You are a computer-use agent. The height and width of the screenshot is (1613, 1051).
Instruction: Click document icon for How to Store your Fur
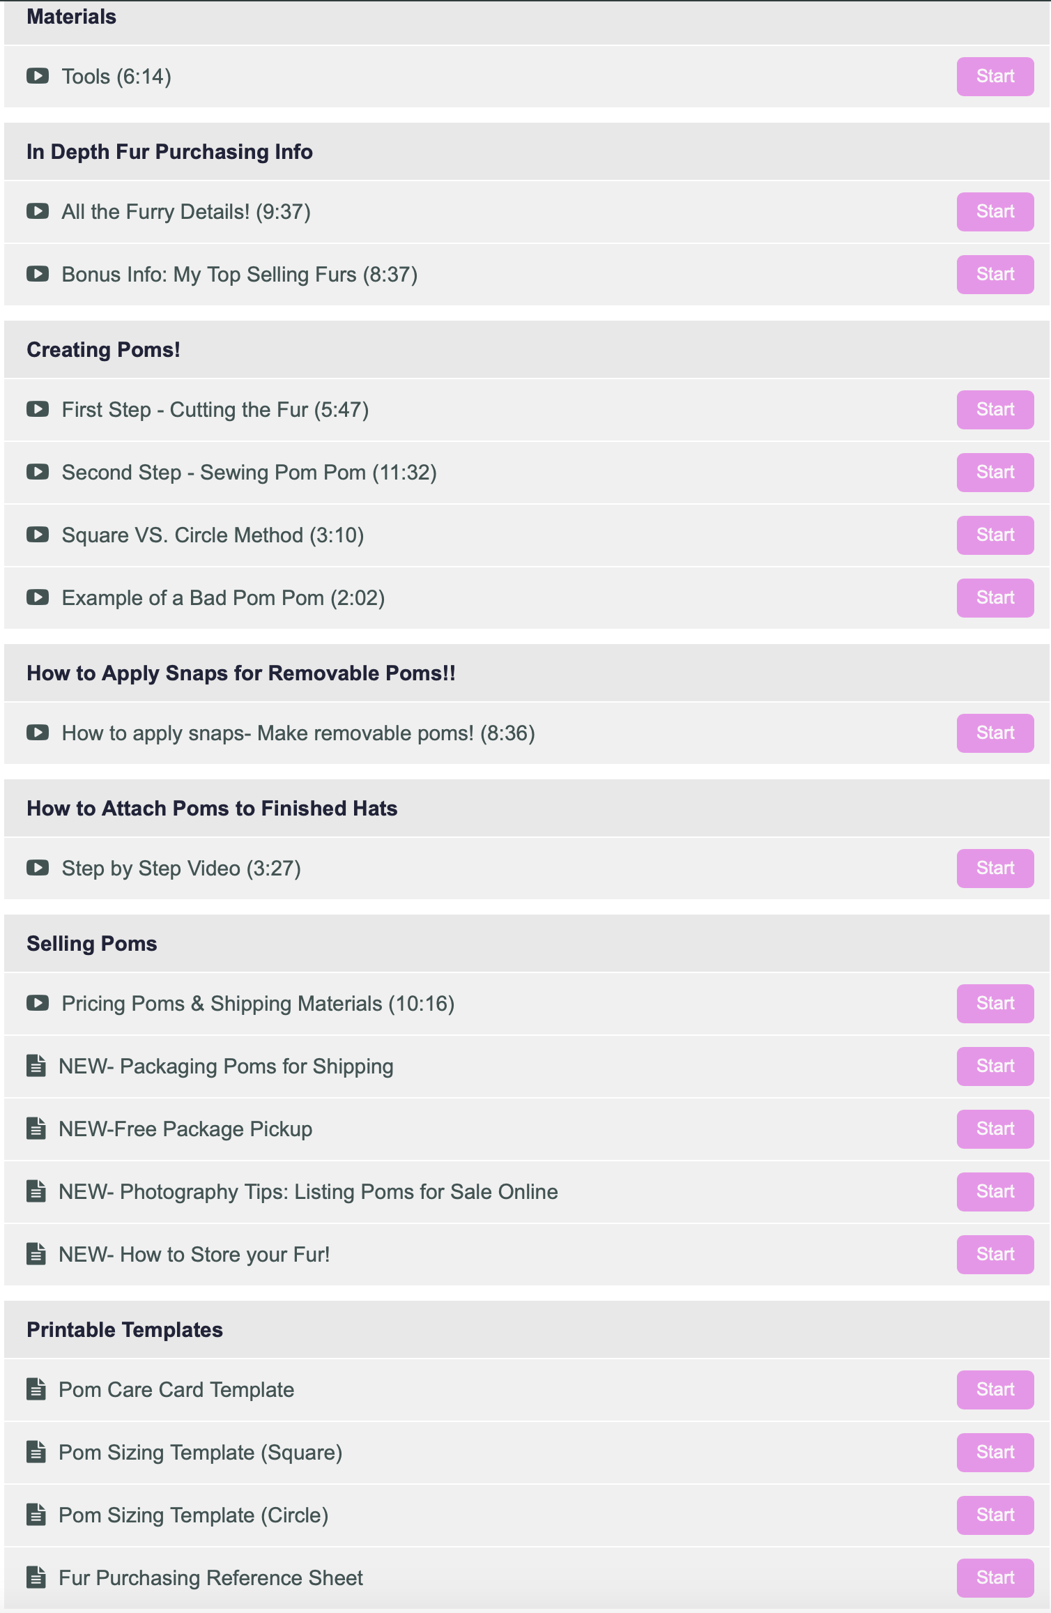[36, 1254]
